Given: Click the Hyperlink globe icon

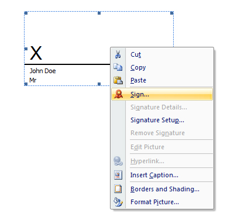Looking at the screenshot, I should pyautogui.click(x=118, y=161).
